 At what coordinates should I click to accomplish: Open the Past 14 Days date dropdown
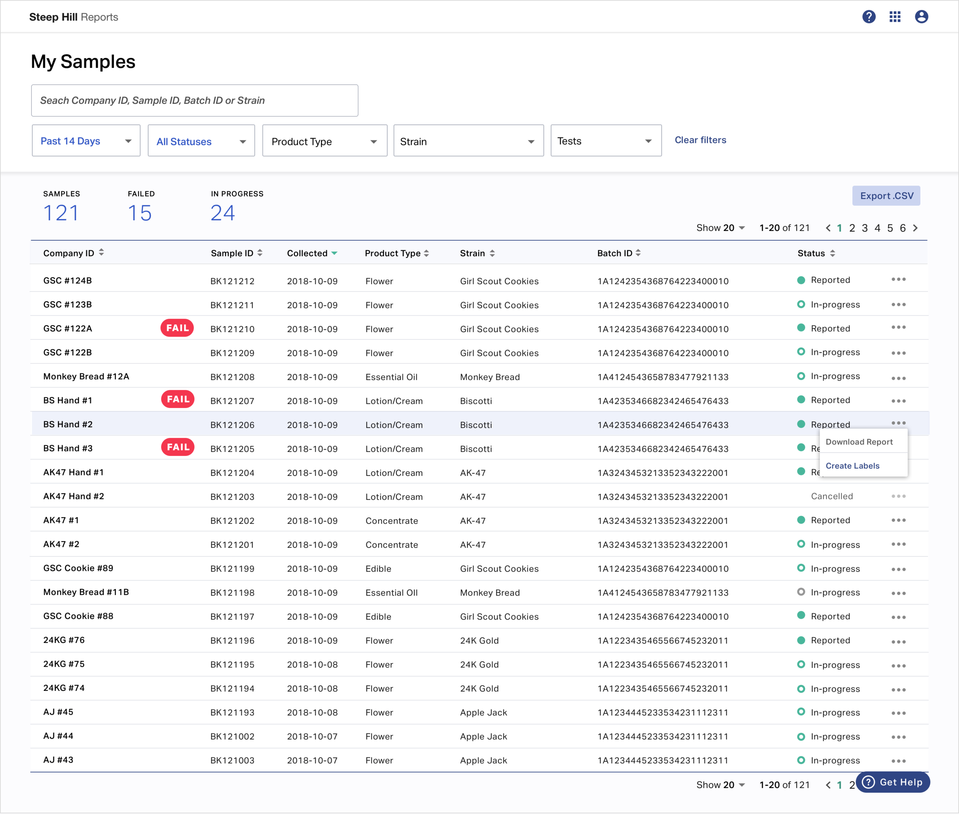click(86, 141)
